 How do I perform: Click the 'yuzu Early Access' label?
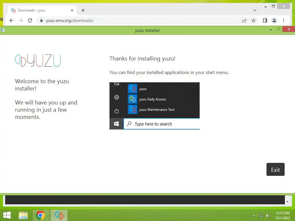coord(153,99)
